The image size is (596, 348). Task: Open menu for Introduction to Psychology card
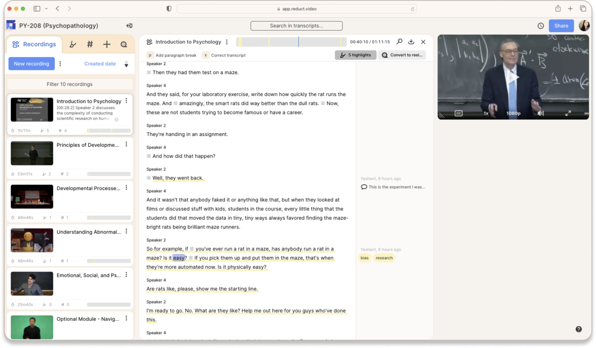point(126,101)
